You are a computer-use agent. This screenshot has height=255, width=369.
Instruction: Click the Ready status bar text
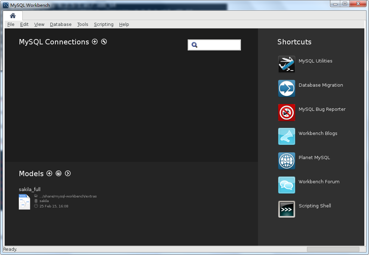tap(10, 249)
